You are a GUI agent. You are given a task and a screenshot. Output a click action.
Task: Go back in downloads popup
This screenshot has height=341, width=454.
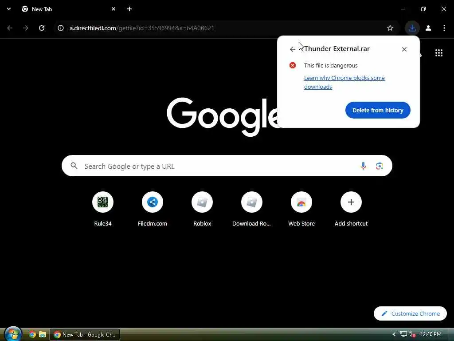point(293,49)
